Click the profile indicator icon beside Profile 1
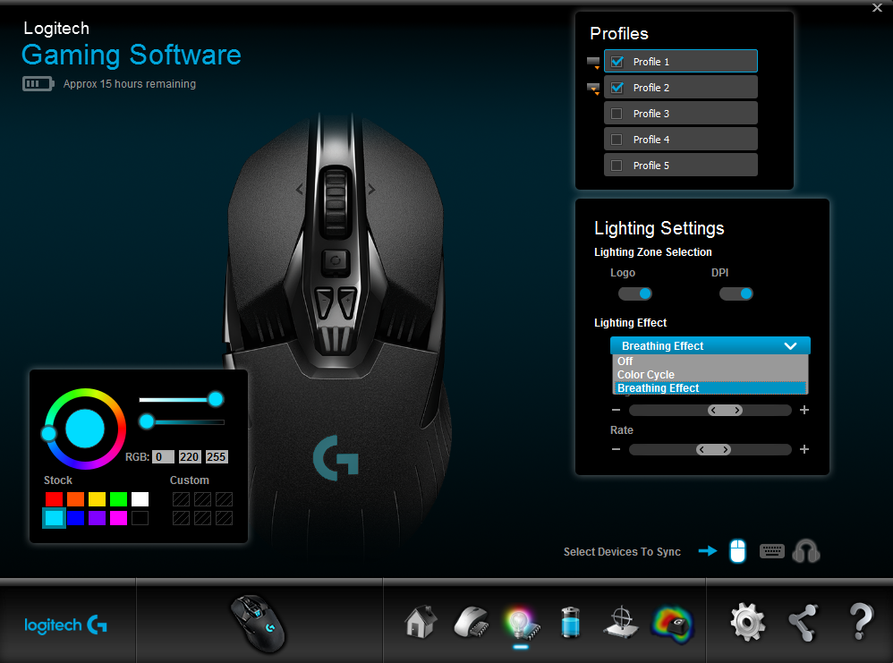 point(593,63)
